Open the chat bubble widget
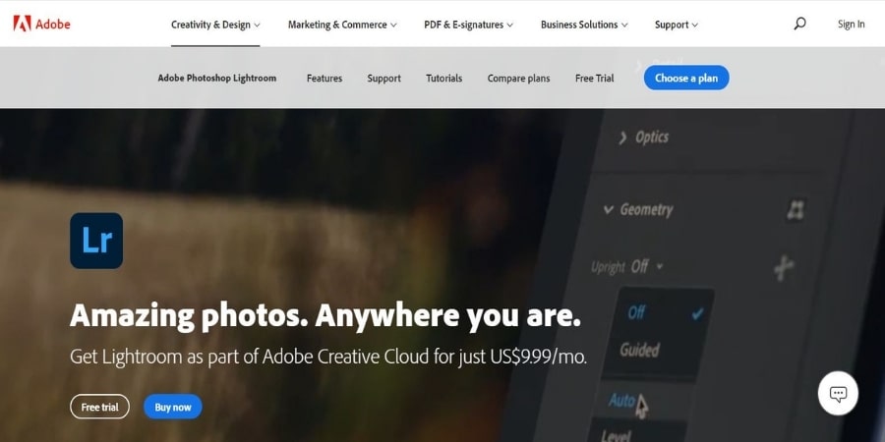Image resolution: width=885 pixels, height=442 pixels. [x=838, y=394]
